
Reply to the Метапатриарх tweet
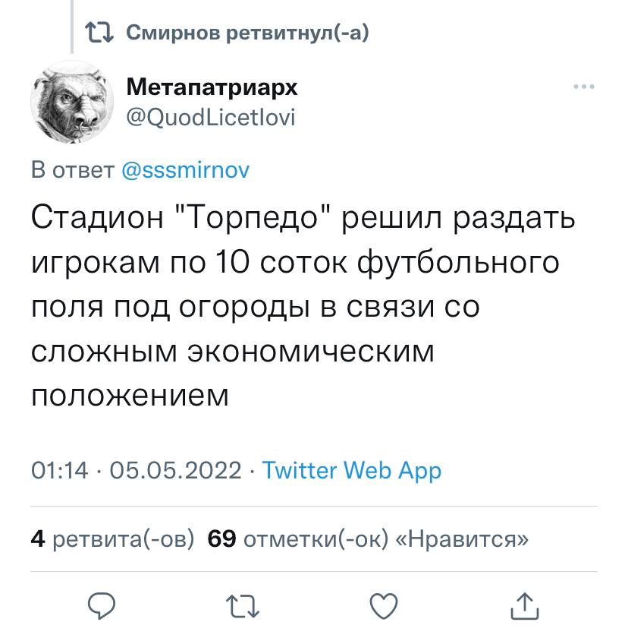click(x=102, y=605)
